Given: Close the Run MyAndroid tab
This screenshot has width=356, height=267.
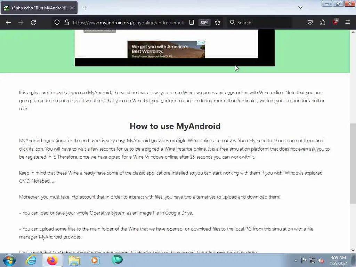Looking at the screenshot, I should pos(72,8).
